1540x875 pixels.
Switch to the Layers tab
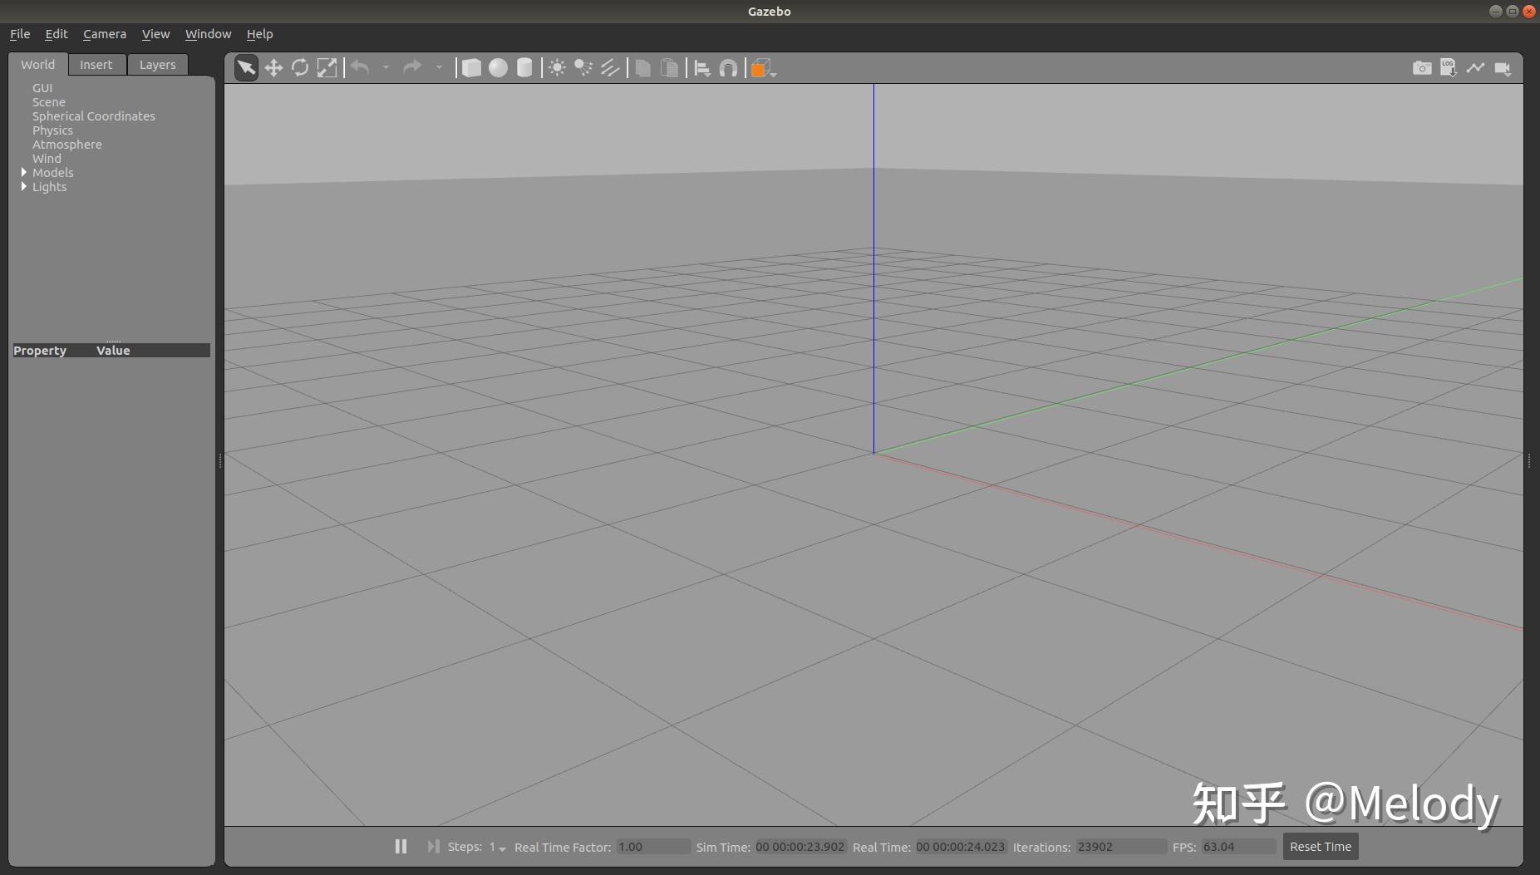[158, 65]
